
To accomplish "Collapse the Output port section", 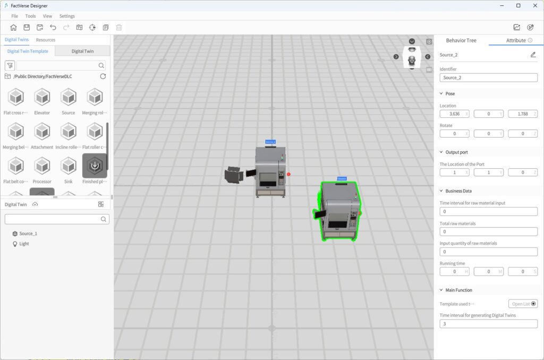I will tap(441, 152).
